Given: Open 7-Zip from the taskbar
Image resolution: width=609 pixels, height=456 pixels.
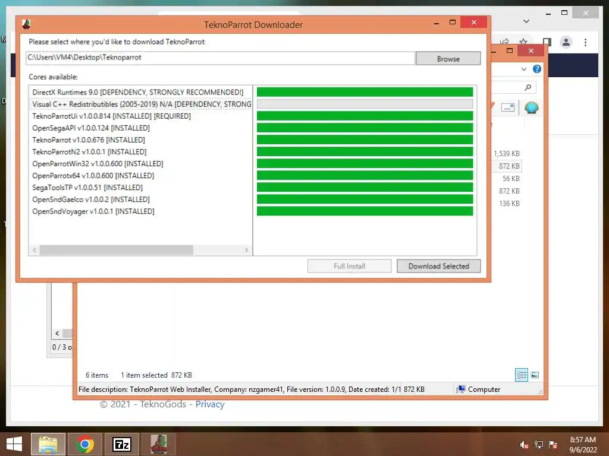Looking at the screenshot, I should pos(122,444).
